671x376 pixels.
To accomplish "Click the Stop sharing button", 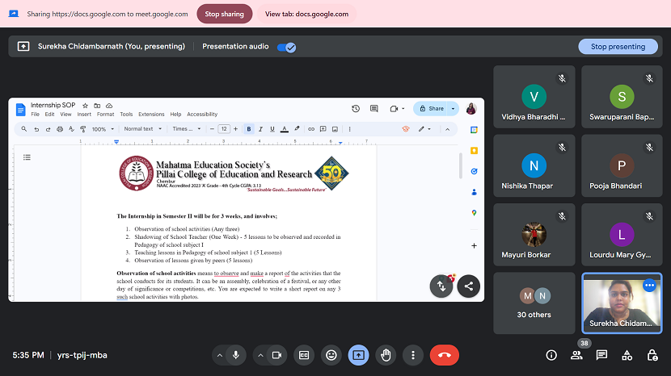I will point(224,14).
